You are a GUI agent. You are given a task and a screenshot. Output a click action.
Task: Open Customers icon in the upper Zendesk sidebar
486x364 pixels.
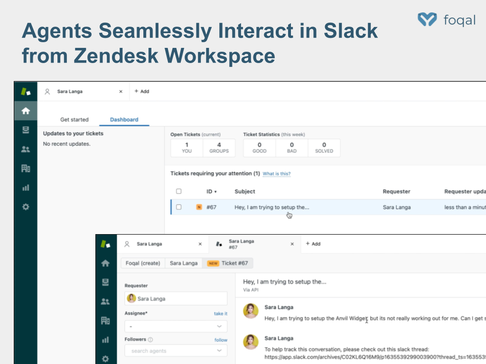(x=26, y=149)
